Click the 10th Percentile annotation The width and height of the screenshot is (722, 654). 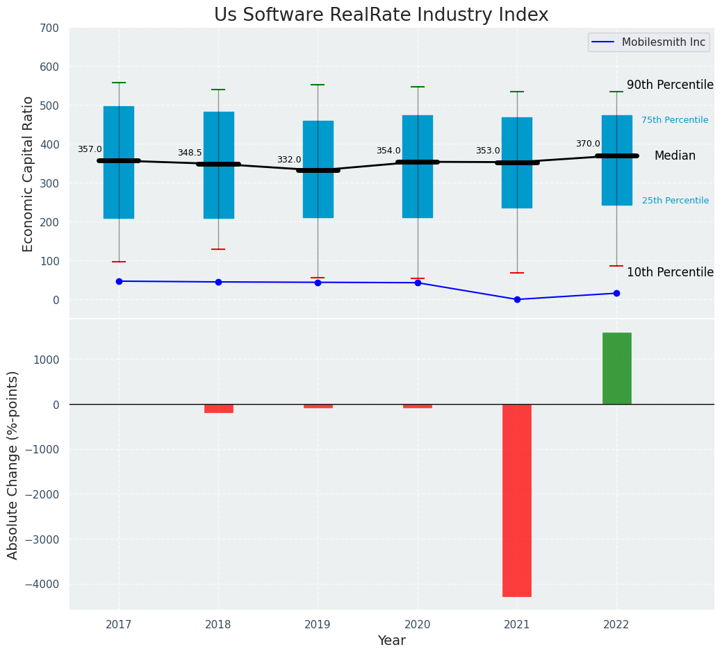click(670, 273)
